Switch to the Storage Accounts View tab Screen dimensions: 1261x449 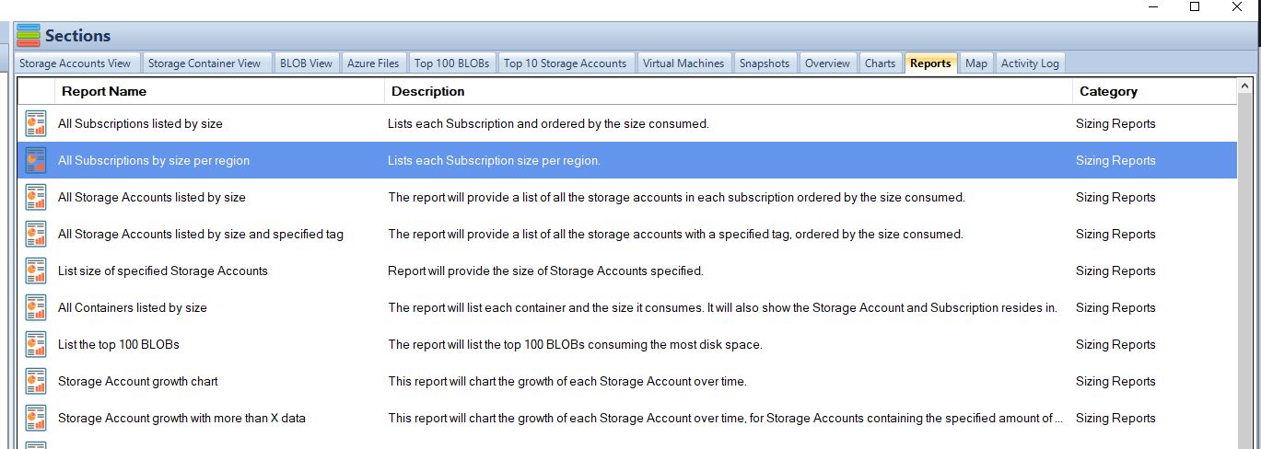pos(76,63)
